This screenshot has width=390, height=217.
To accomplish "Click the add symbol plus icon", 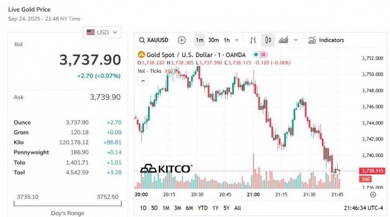I will (x=182, y=40).
